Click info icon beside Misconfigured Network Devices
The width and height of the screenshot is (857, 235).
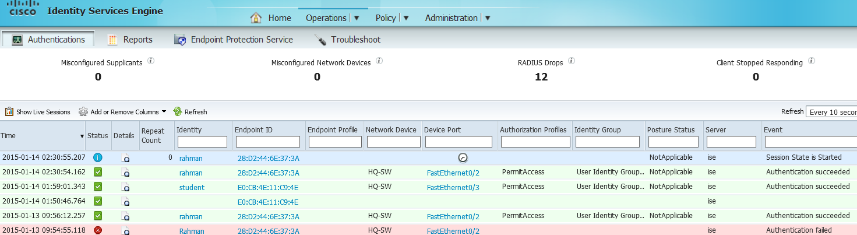(x=379, y=61)
